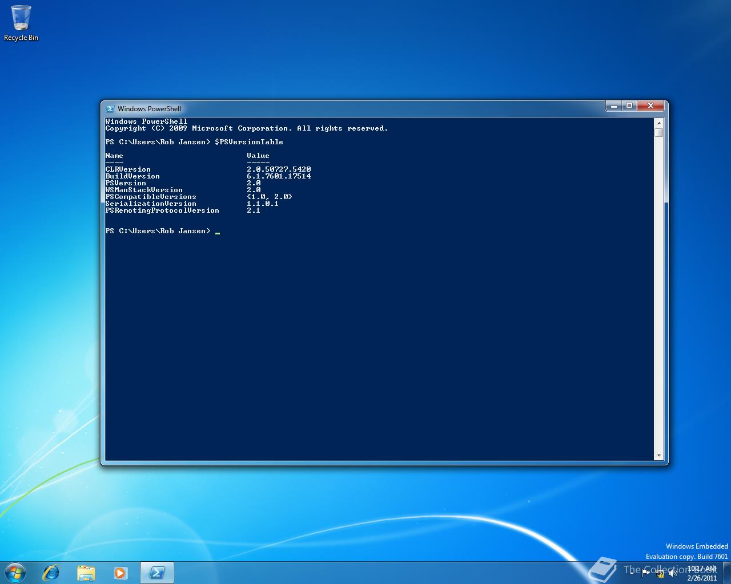Open PowerShell title bar system menu icon
This screenshot has height=584, width=731.
[110, 108]
